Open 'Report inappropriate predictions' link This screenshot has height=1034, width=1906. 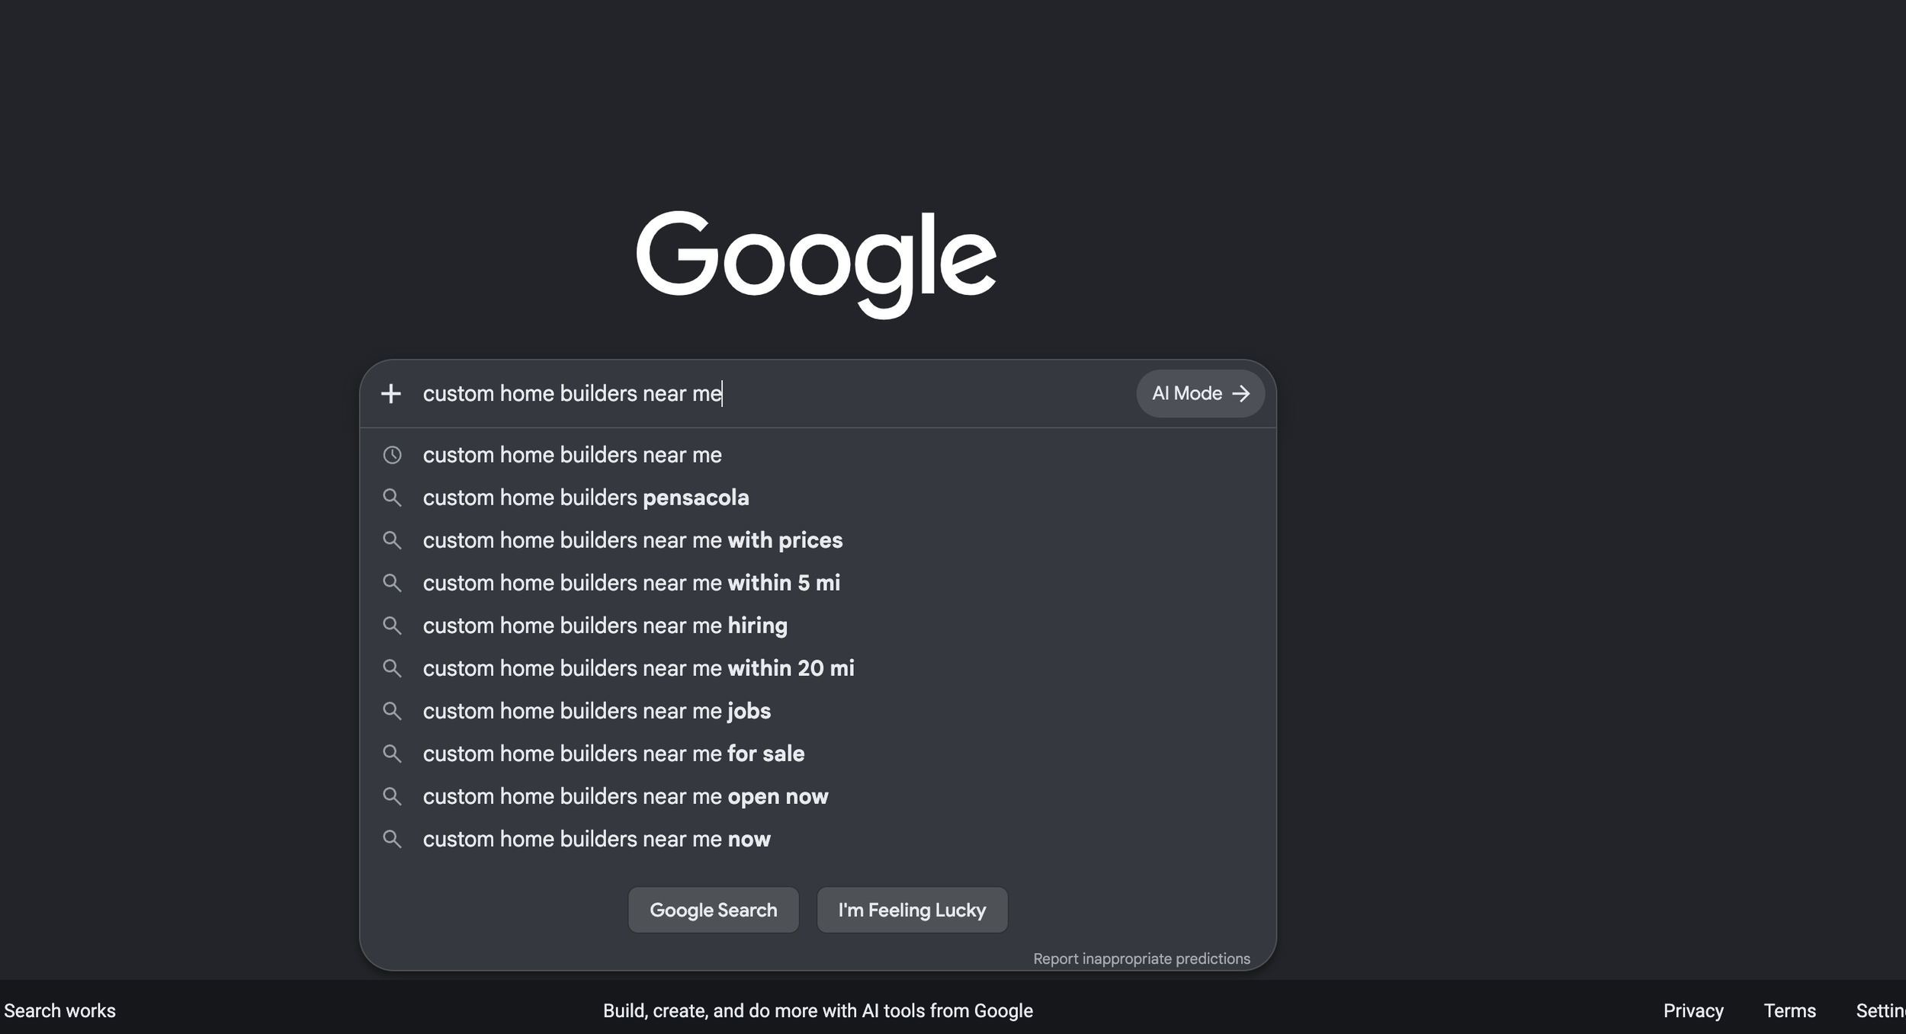tap(1141, 959)
